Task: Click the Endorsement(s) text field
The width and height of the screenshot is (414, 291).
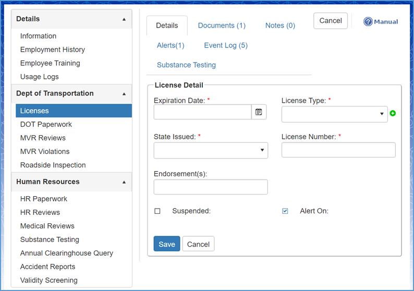Action: (x=211, y=187)
